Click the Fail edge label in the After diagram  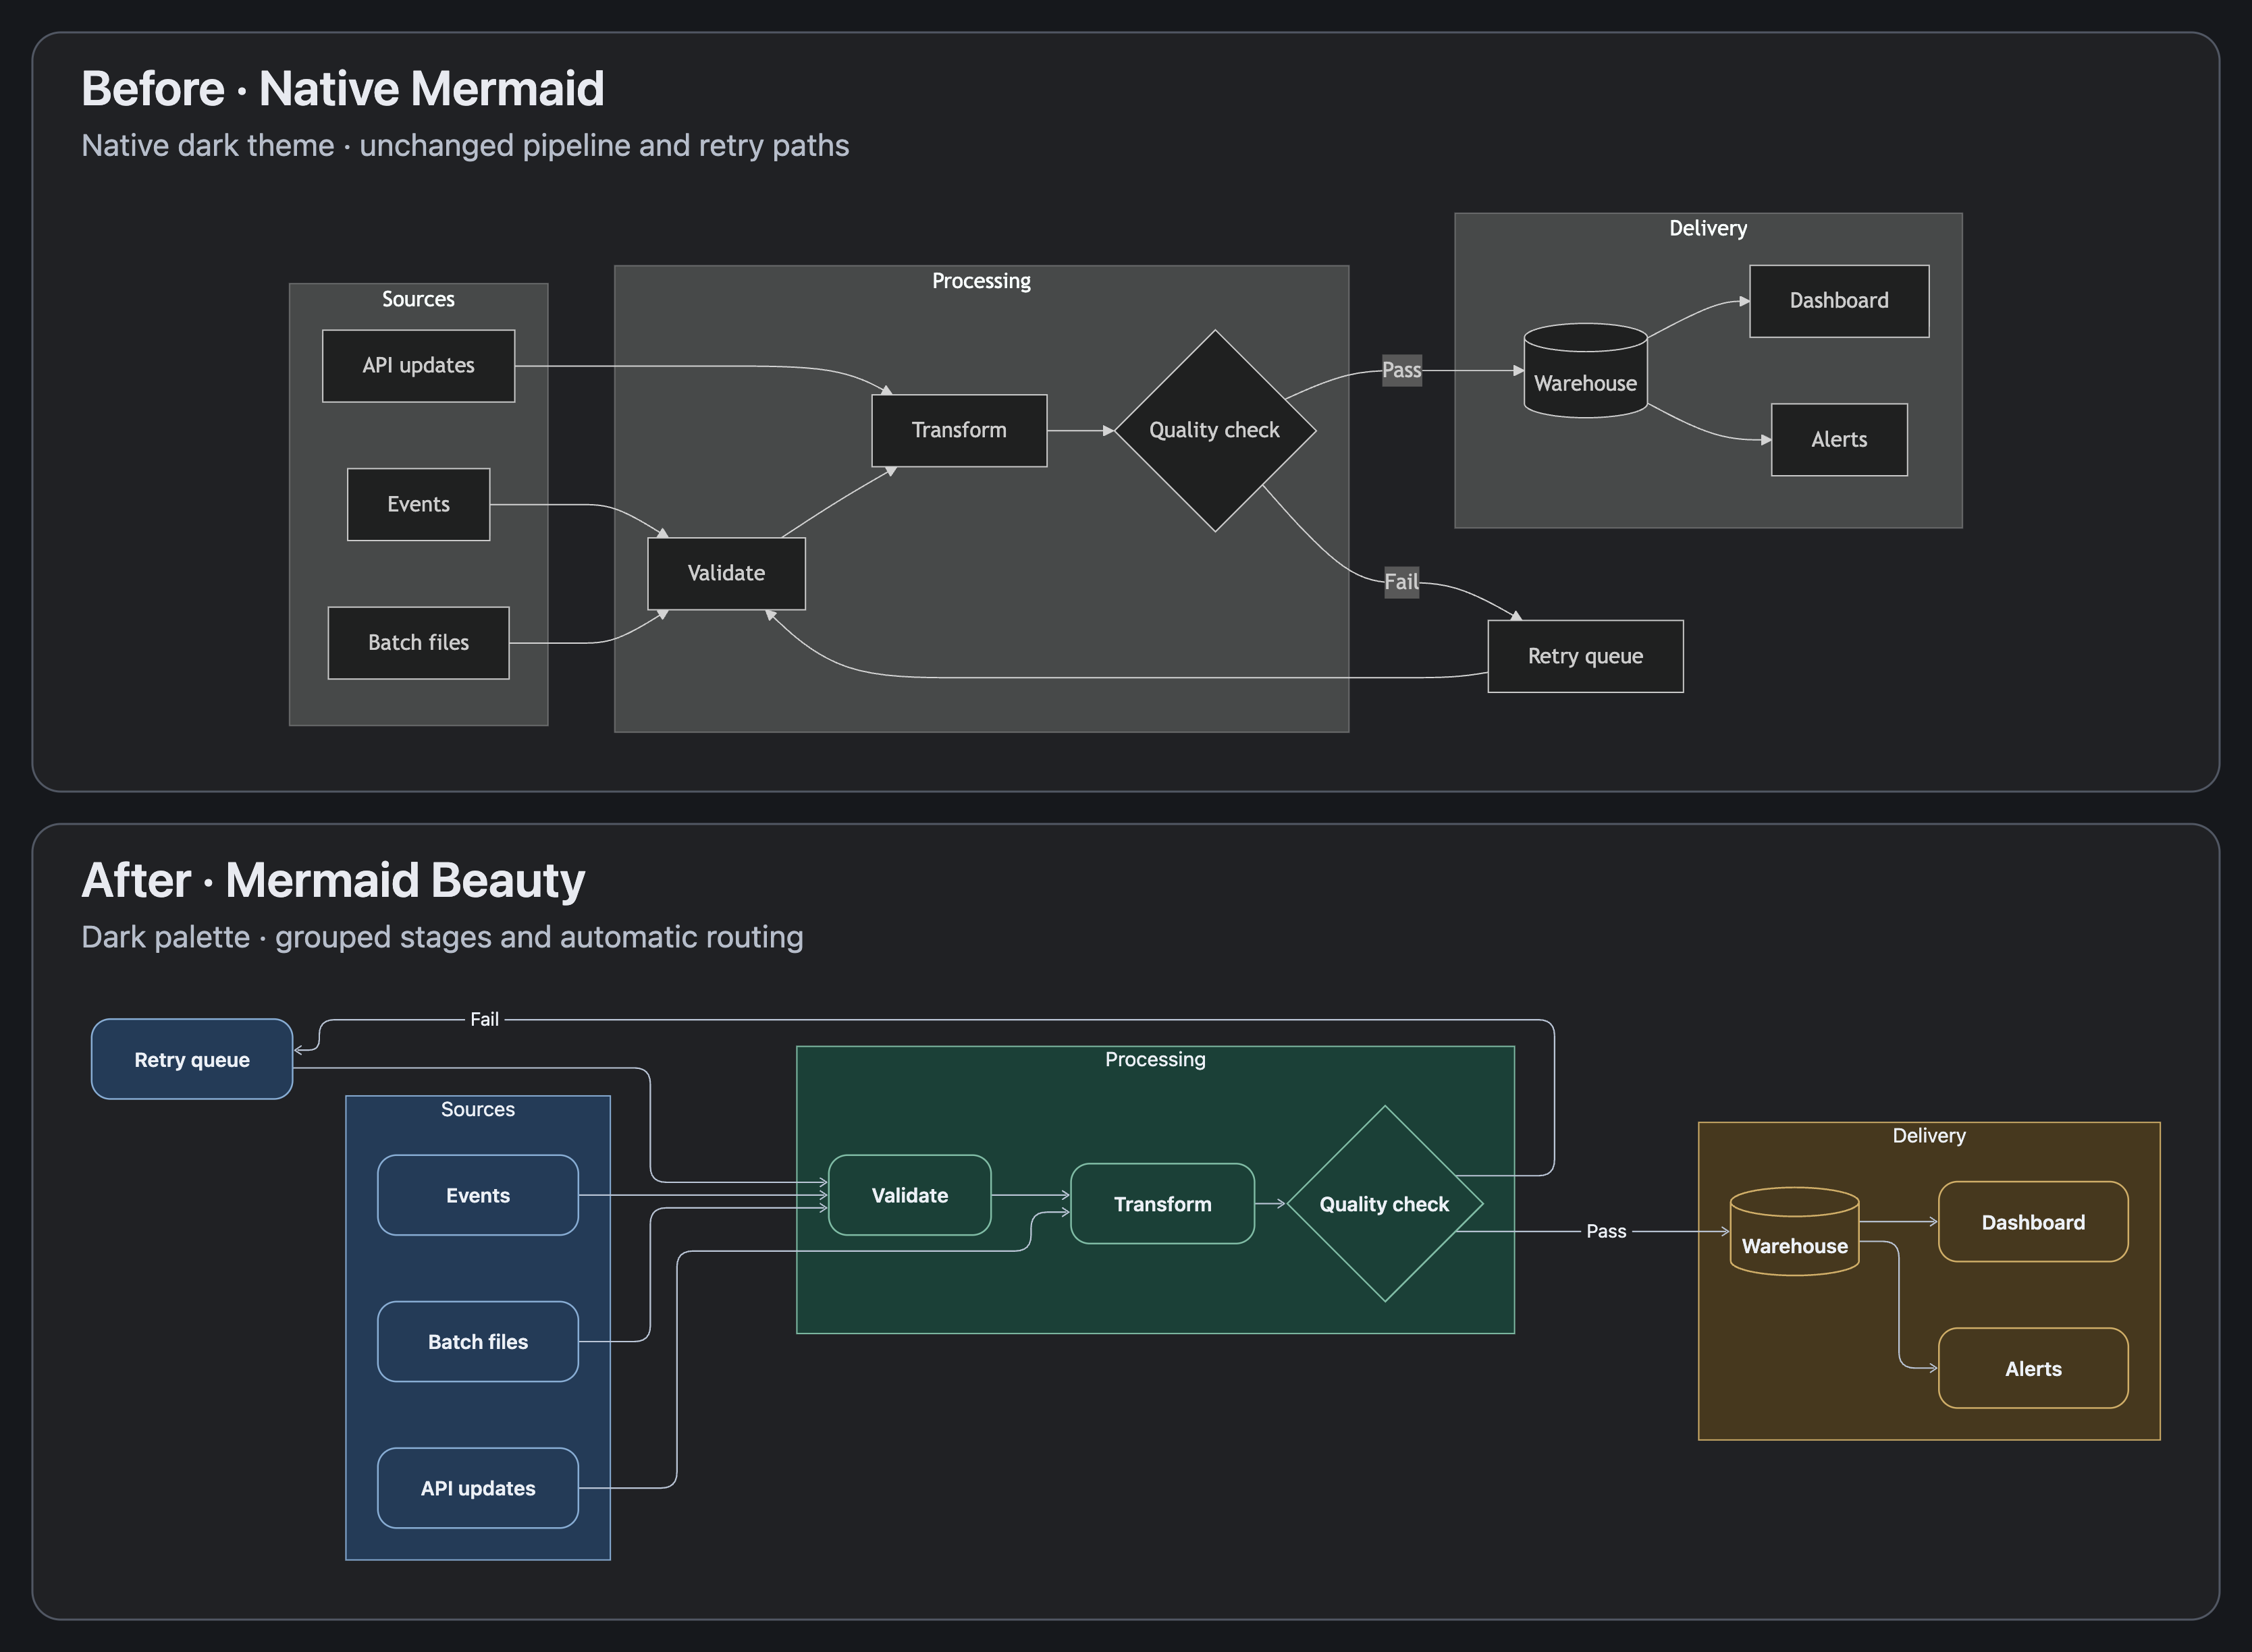click(x=484, y=1019)
